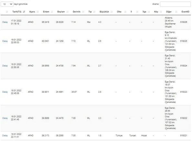194x141 pixels.
Task: Open the records-per-page dropdown showing 10
Action: tap(7, 4)
